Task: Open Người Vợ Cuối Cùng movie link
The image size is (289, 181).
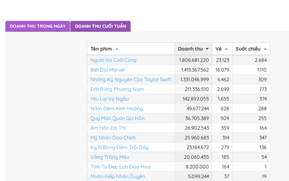Action: coord(113,60)
